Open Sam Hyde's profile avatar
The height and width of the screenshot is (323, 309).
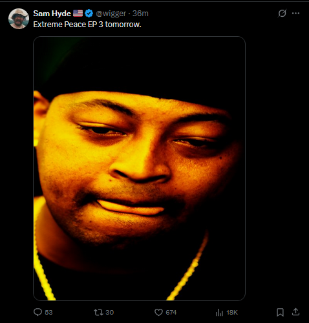(19, 19)
